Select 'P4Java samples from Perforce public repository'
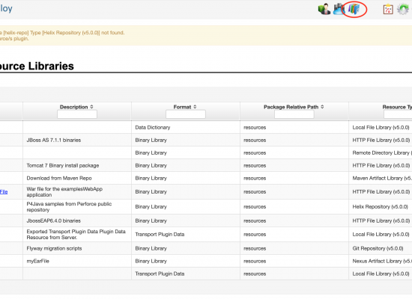Viewport: 412px width, 299px height. pyautogui.click(x=69, y=206)
